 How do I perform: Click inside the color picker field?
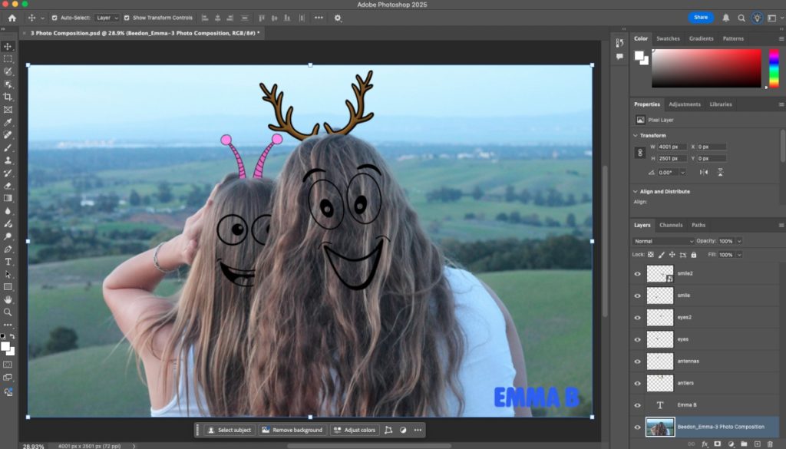(705, 68)
